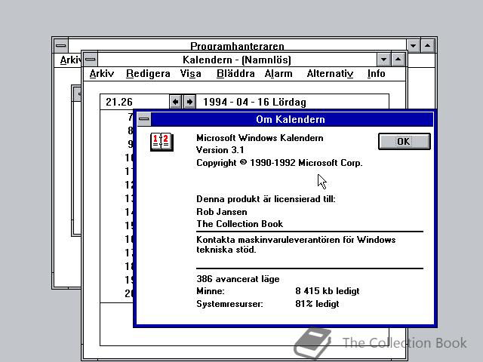
Task: Click OK in Om Kalendern dialog
Action: tap(405, 141)
